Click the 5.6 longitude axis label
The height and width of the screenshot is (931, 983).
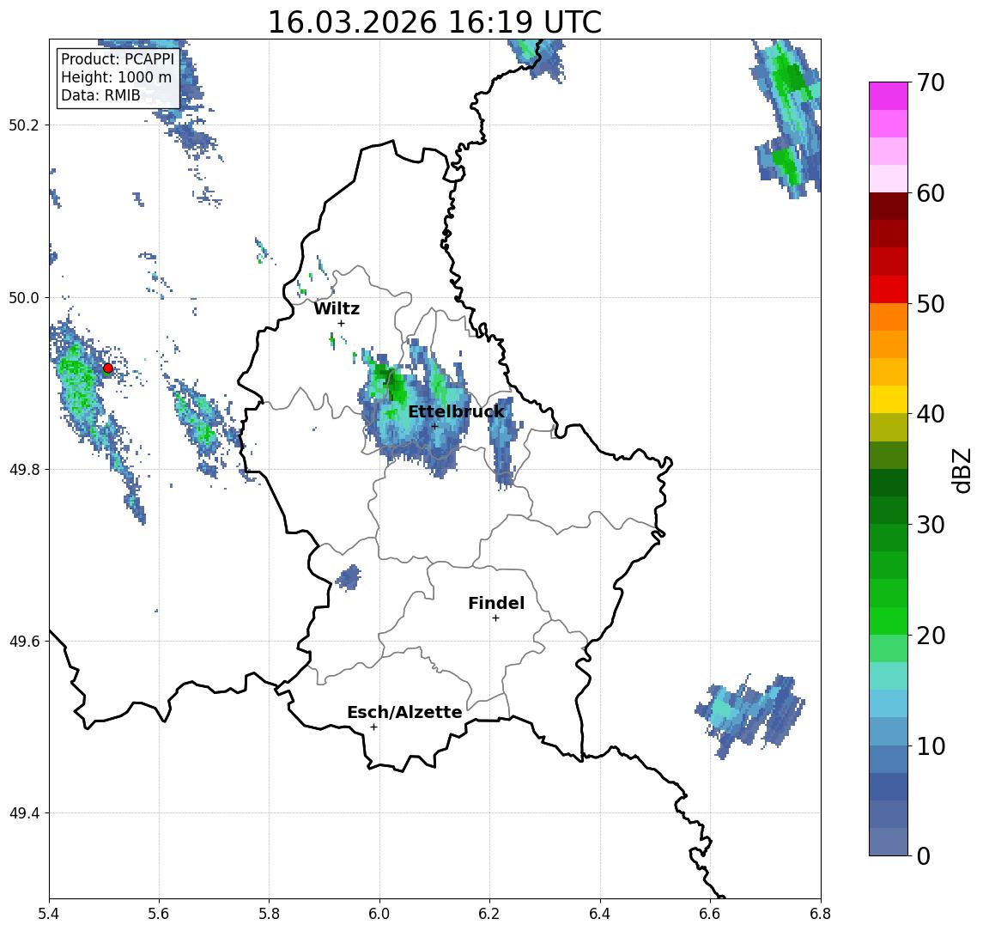pyautogui.click(x=159, y=914)
